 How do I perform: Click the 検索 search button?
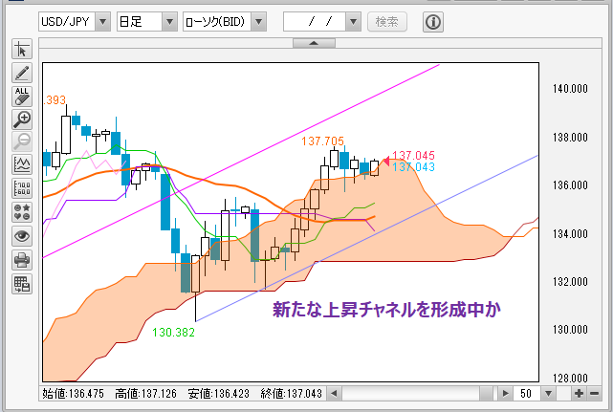(x=387, y=21)
